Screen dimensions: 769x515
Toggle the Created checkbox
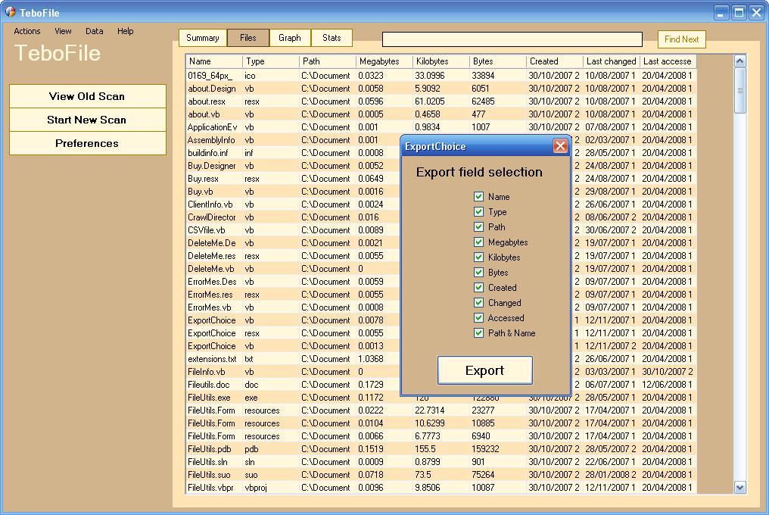(478, 288)
